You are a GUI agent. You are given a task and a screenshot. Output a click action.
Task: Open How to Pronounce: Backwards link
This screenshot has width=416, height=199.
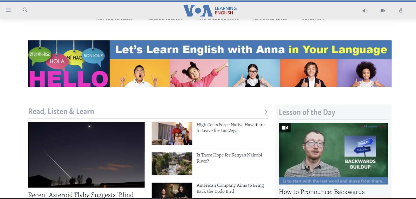pos(322,192)
